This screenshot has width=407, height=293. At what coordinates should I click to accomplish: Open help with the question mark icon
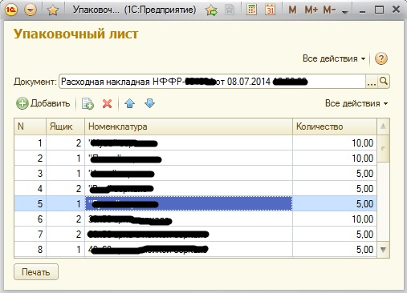coord(381,58)
